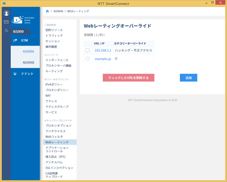Open アドレスグループ page
227x182 pixels.
pos(57,107)
